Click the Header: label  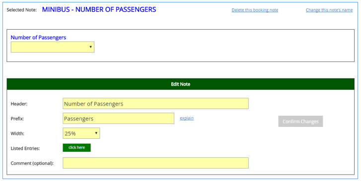[x=19, y=104]
